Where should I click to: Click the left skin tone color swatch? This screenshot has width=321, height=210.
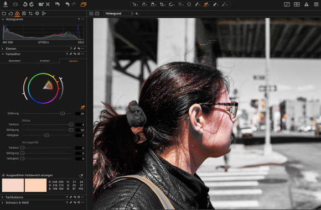tap(13, 185)
